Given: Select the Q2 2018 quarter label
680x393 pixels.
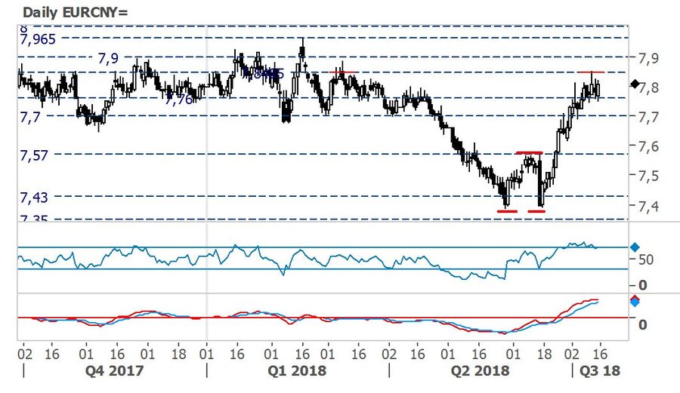Looking at the screenshot, I should pyautogui.click(x=480, y=371).
